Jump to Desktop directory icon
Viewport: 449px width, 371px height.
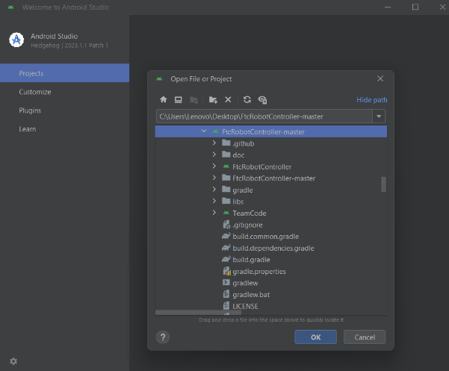tap(179, 99)
